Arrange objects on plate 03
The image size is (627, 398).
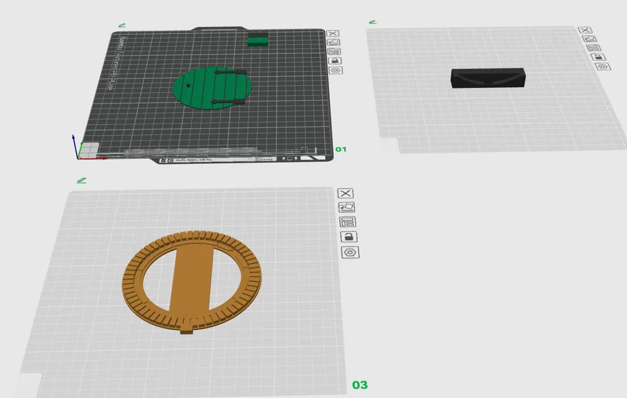pos(347,222)
